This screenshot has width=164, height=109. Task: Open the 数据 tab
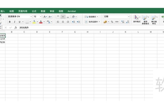click(x=43, y=11)
